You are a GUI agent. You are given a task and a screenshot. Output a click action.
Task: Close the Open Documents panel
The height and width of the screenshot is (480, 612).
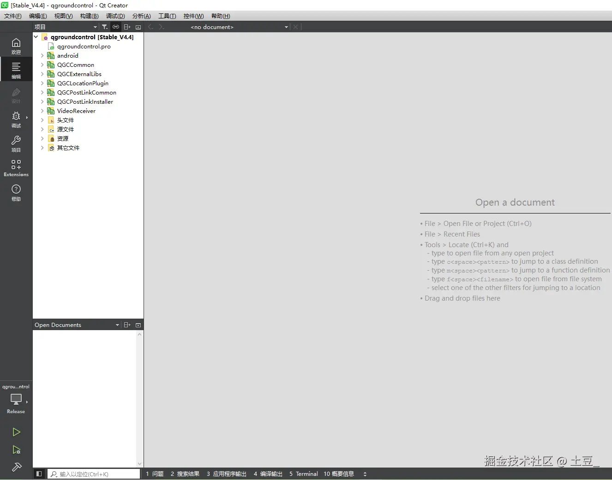point(138,325)
